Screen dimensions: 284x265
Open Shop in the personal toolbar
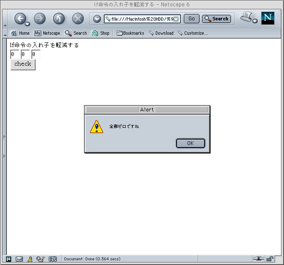pyautogui.click(x=100, y=33)
